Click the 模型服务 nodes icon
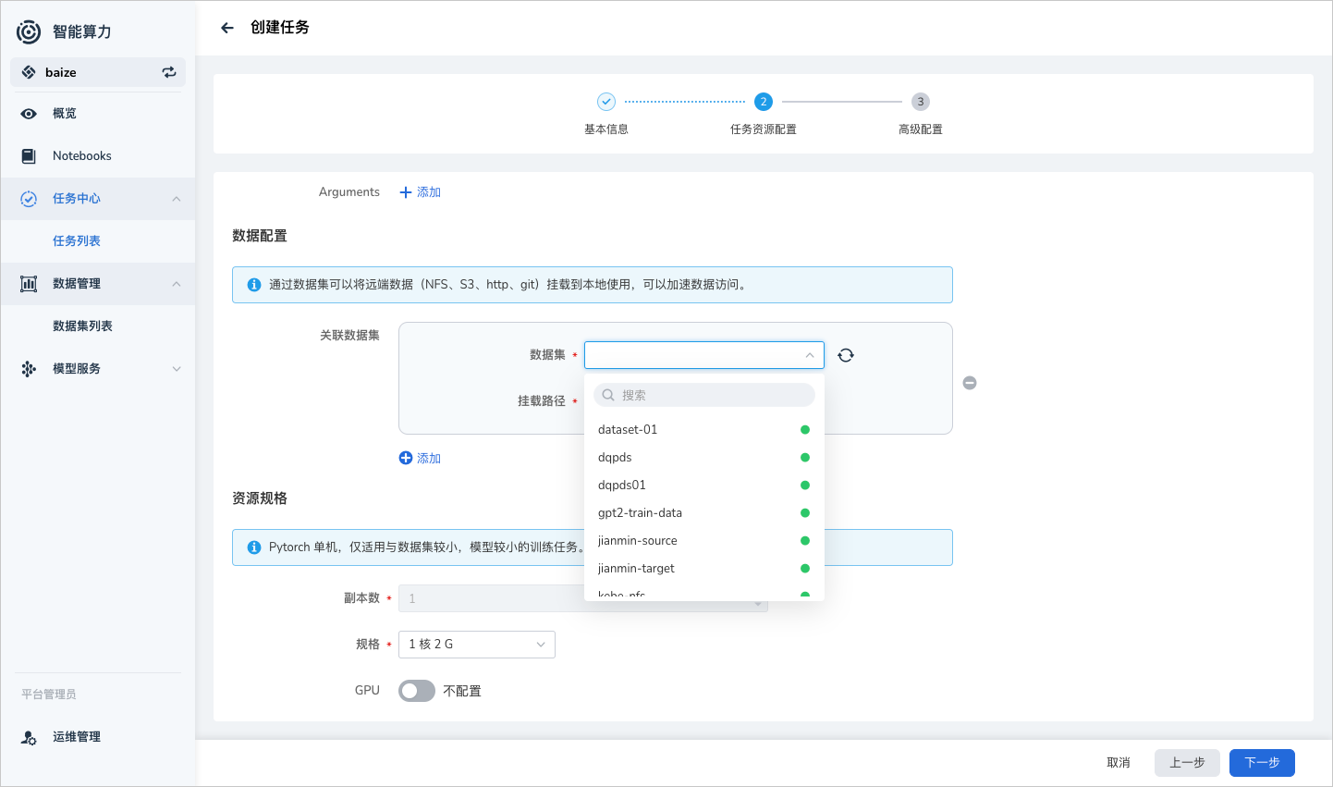This screenshot has width=1333, height=787. [29, 369]
